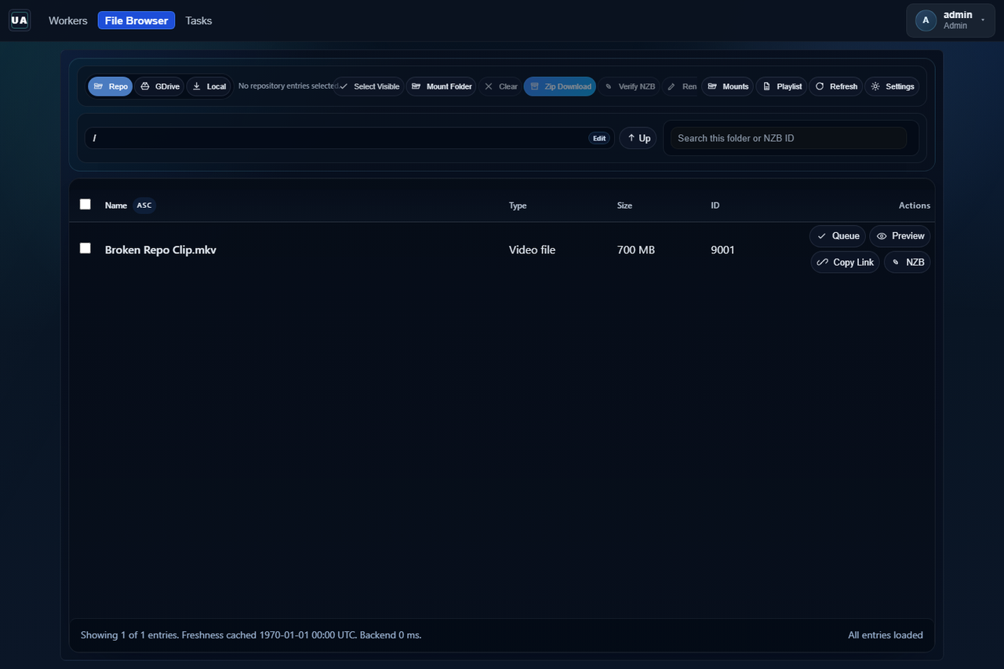Click the ID column header

(715, 205)
